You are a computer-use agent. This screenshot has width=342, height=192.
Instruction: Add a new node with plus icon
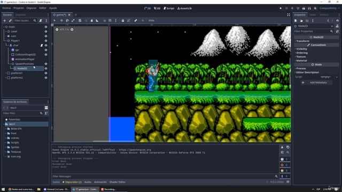tap(4, 21)
